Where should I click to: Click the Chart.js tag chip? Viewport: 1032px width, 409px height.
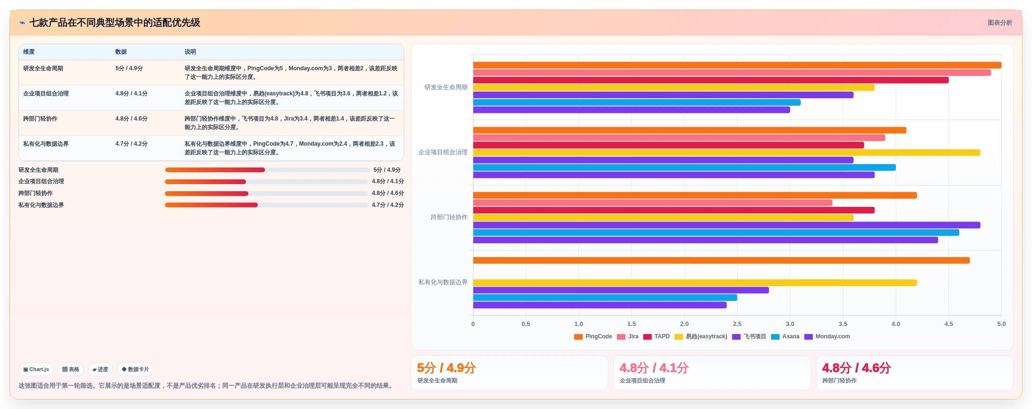point(36,369)
